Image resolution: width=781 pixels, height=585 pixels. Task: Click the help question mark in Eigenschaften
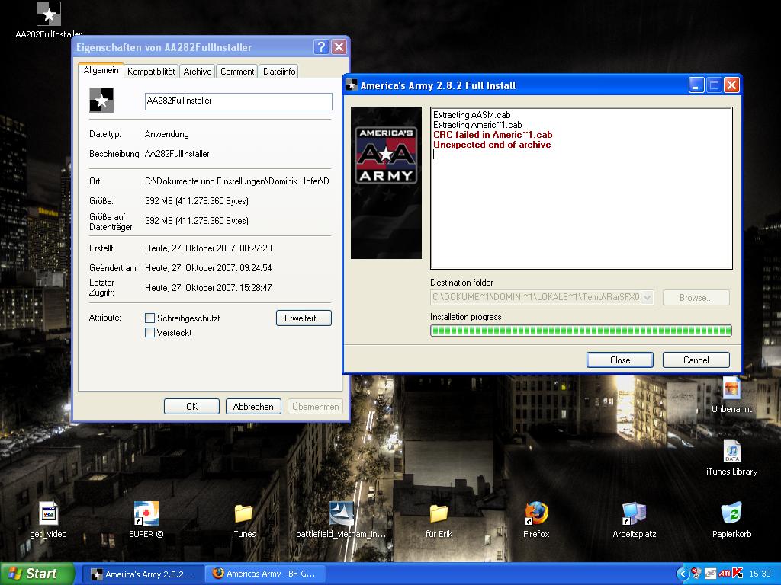point(321,47)
